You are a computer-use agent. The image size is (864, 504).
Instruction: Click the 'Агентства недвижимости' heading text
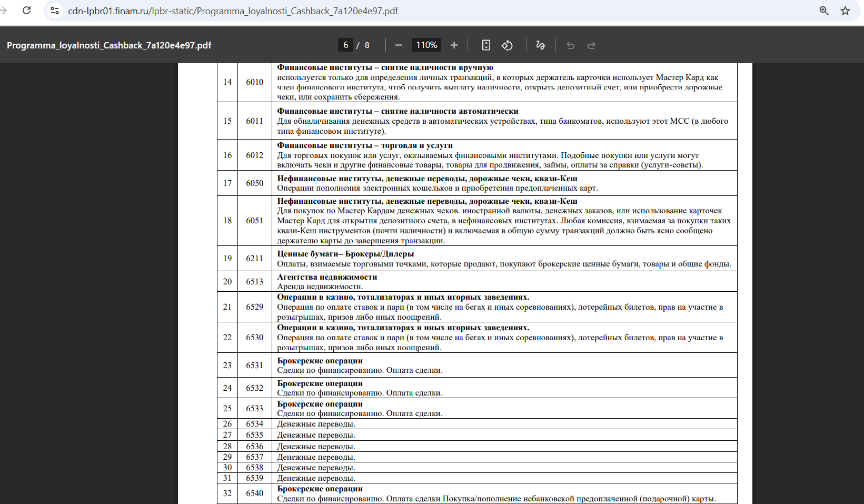[327, 277]
